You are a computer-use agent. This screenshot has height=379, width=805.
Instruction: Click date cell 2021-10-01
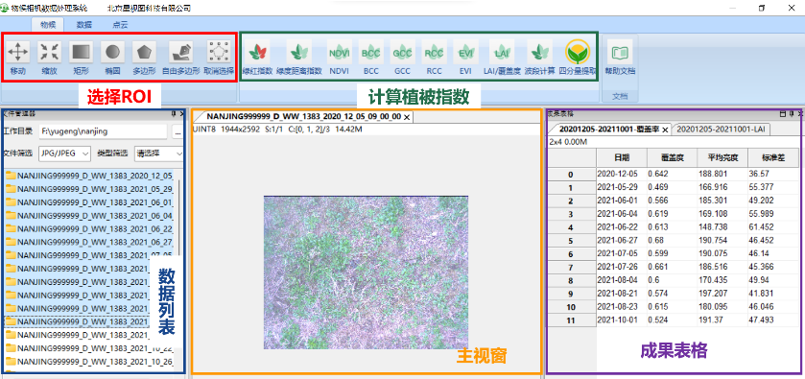[622, 320]
